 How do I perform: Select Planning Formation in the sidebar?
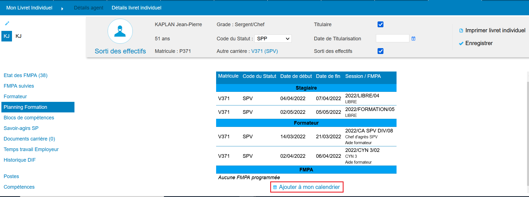coord(25,107)
